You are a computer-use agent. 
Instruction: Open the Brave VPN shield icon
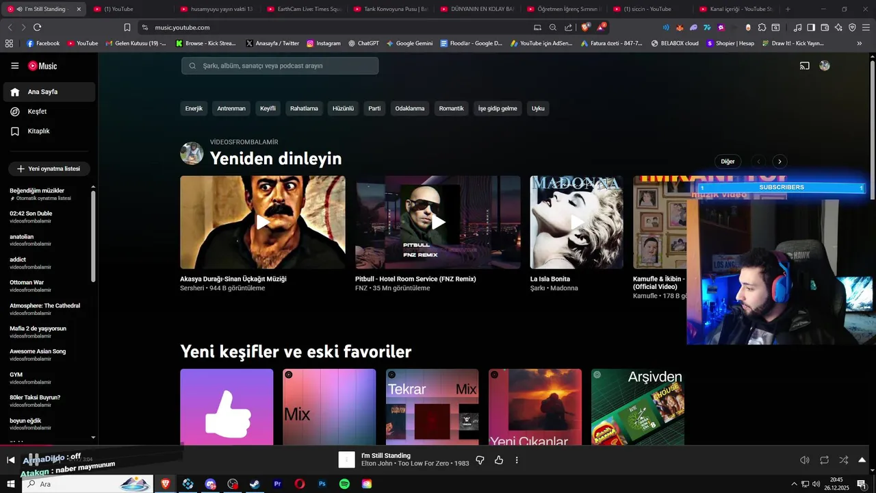tap(852, 27)
